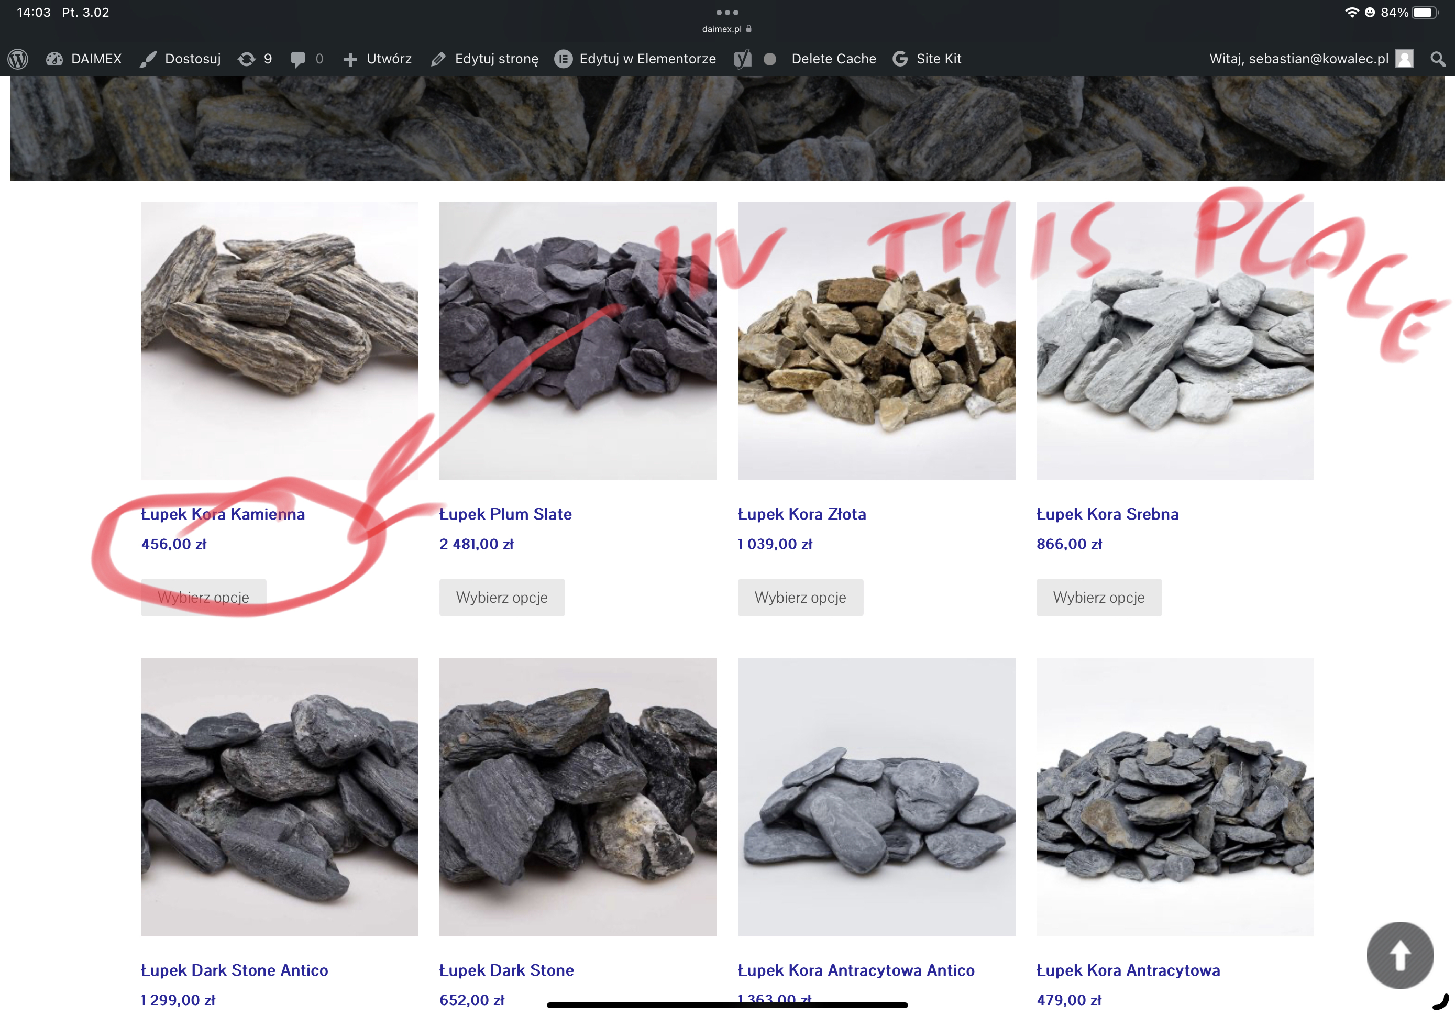This screenshot has height=1016, width=1455.
Task: Click Edytuj stronę in admin bar
Action: coord(484,59)
